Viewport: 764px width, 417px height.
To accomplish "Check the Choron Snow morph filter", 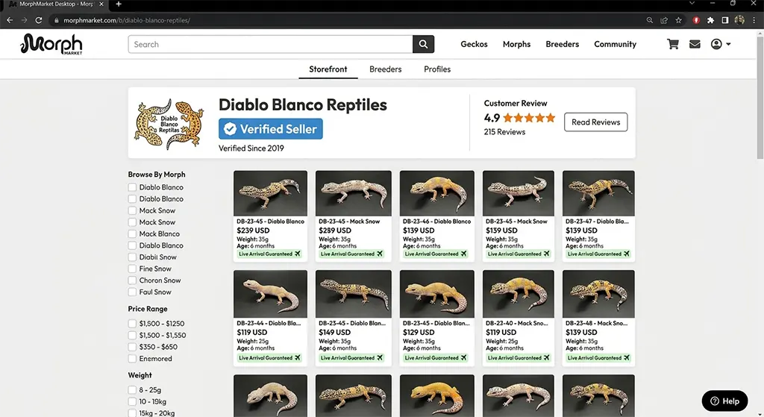I will click(132, 280).
